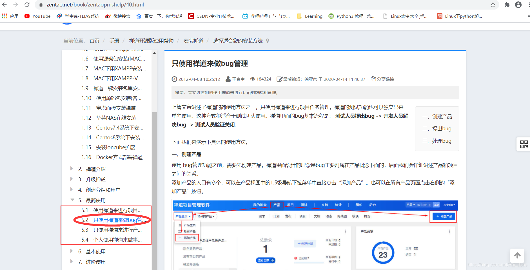Screen dimensions: 530x270
Task: Open section 1.7 MAC下用XAMPP安装
Action: (x=114, y=69)
